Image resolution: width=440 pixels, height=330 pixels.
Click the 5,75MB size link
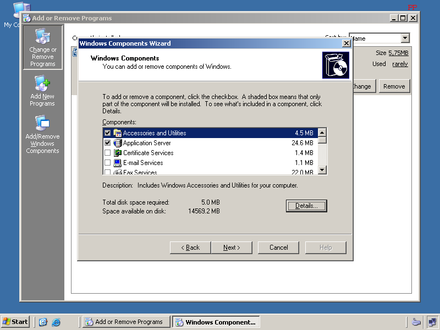click(398, 53)
